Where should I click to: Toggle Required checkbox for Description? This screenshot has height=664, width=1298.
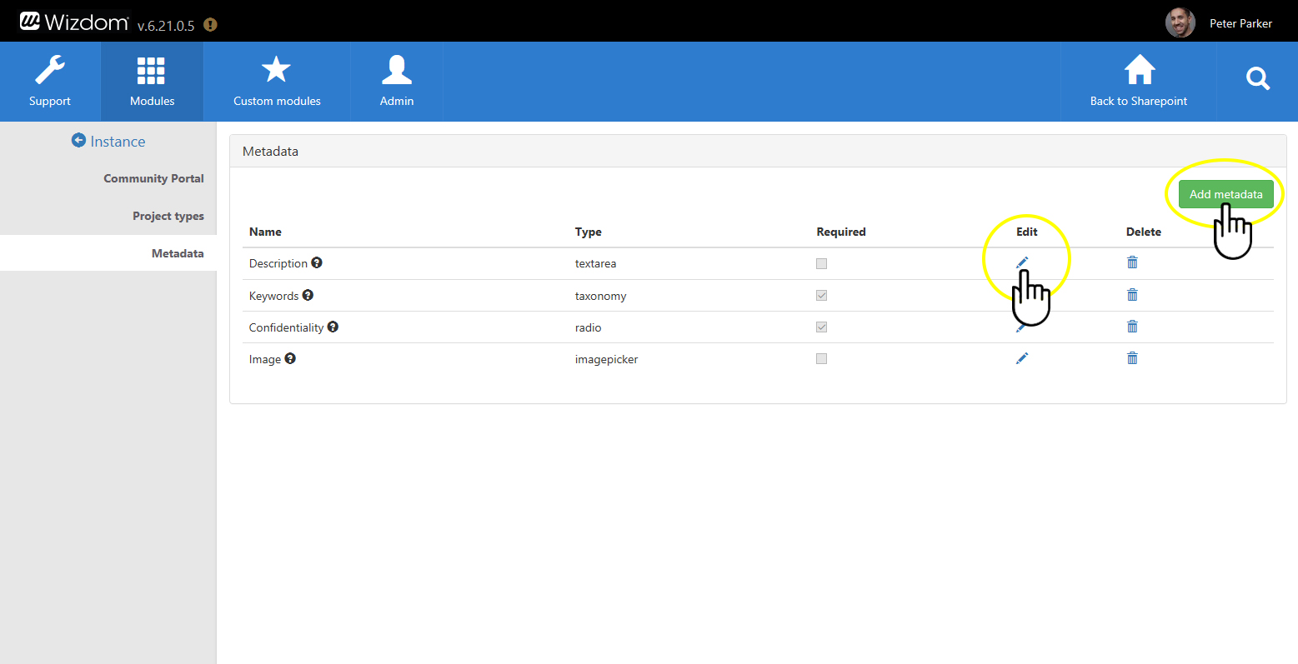[821, 263]
